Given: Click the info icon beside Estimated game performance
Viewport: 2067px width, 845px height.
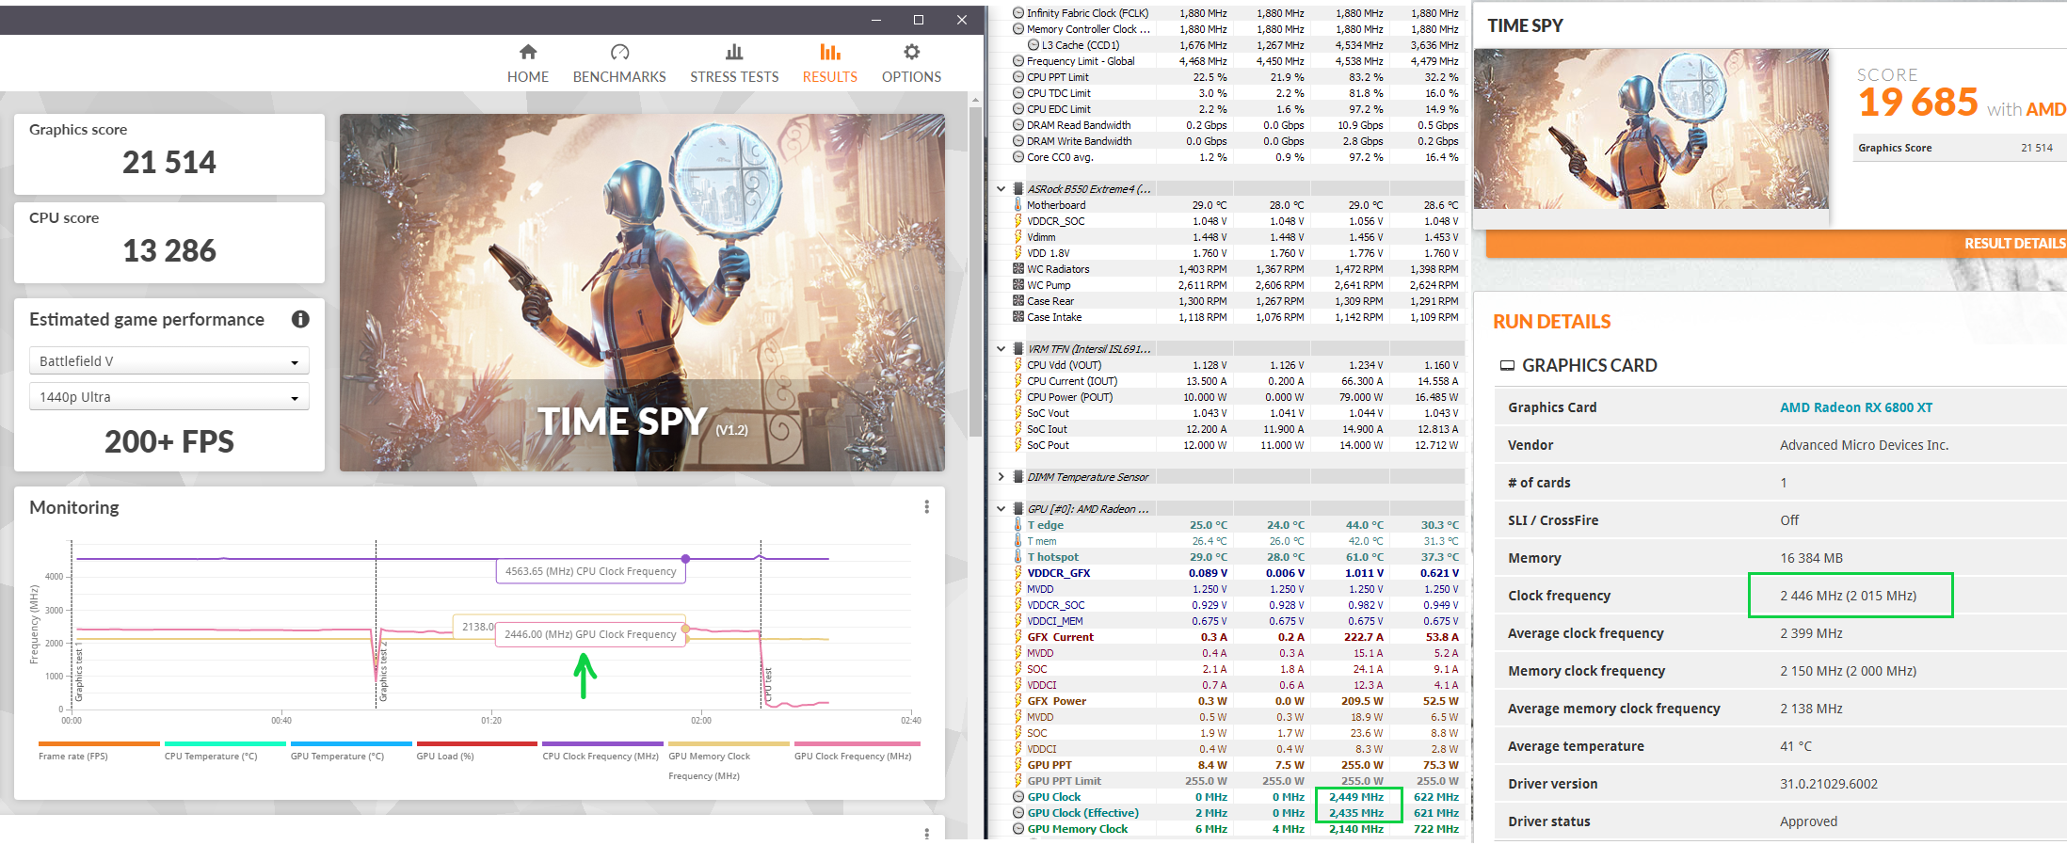Looking at the screenshot, I should [300, 319].
